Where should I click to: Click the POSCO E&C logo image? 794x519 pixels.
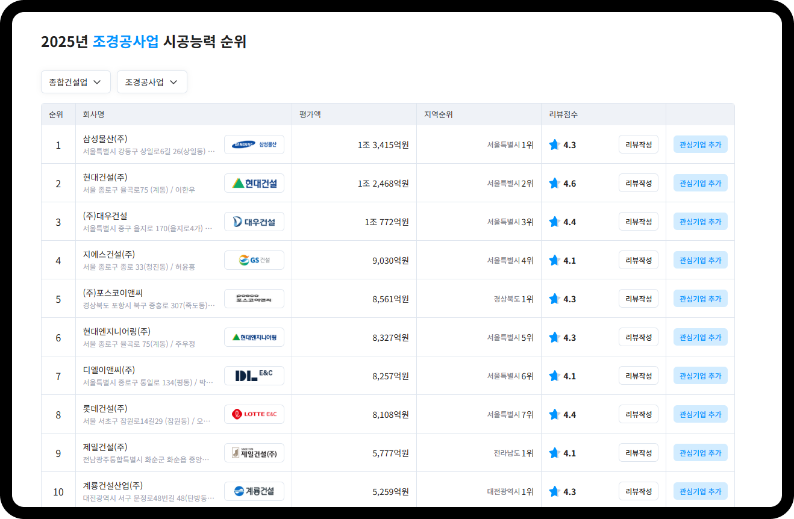click(254, 299)
